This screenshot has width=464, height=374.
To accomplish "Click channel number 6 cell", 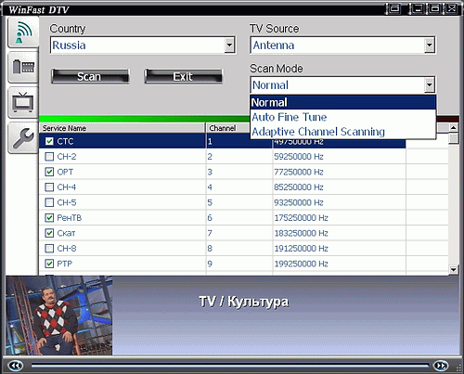I will pyautogui.click(x=239, y=218).
